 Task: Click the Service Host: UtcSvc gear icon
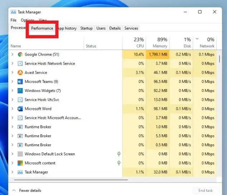click(20, 100)
